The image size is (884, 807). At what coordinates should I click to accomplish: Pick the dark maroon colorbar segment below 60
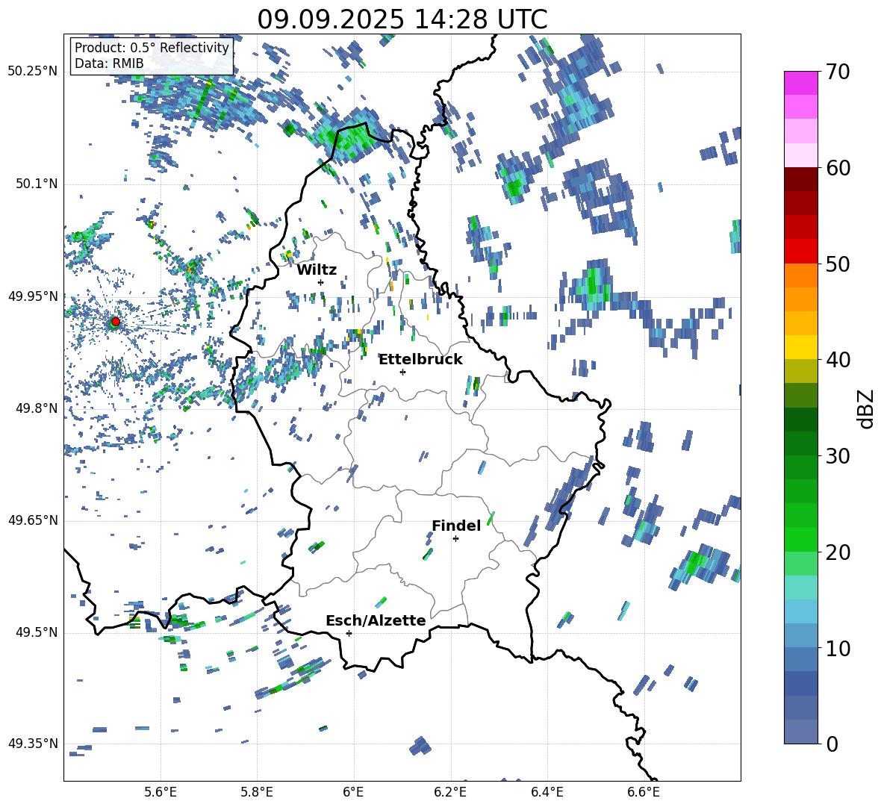(800, 179)
